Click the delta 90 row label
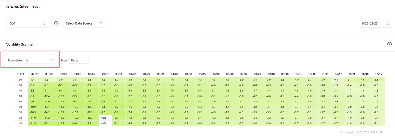This screenshot has width=395, height=136. pyautogui.click(x=20, y=80)
